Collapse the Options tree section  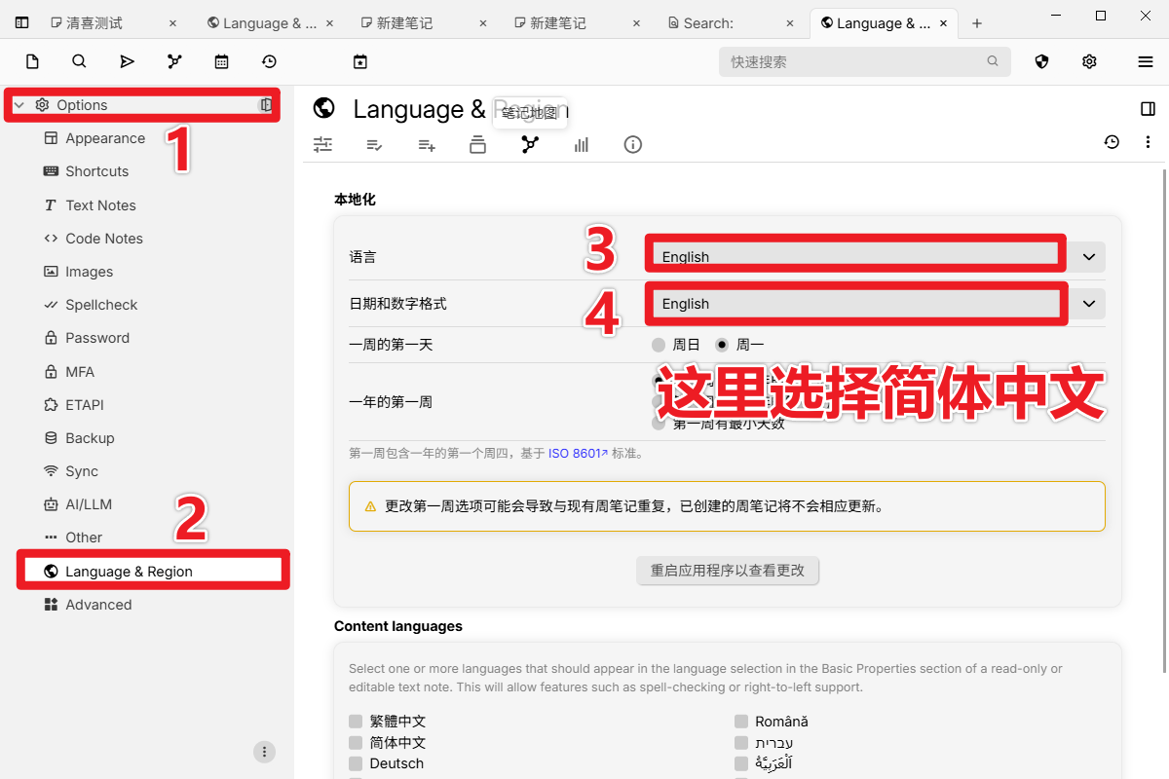pyautogui.click(x=21, y=104)
